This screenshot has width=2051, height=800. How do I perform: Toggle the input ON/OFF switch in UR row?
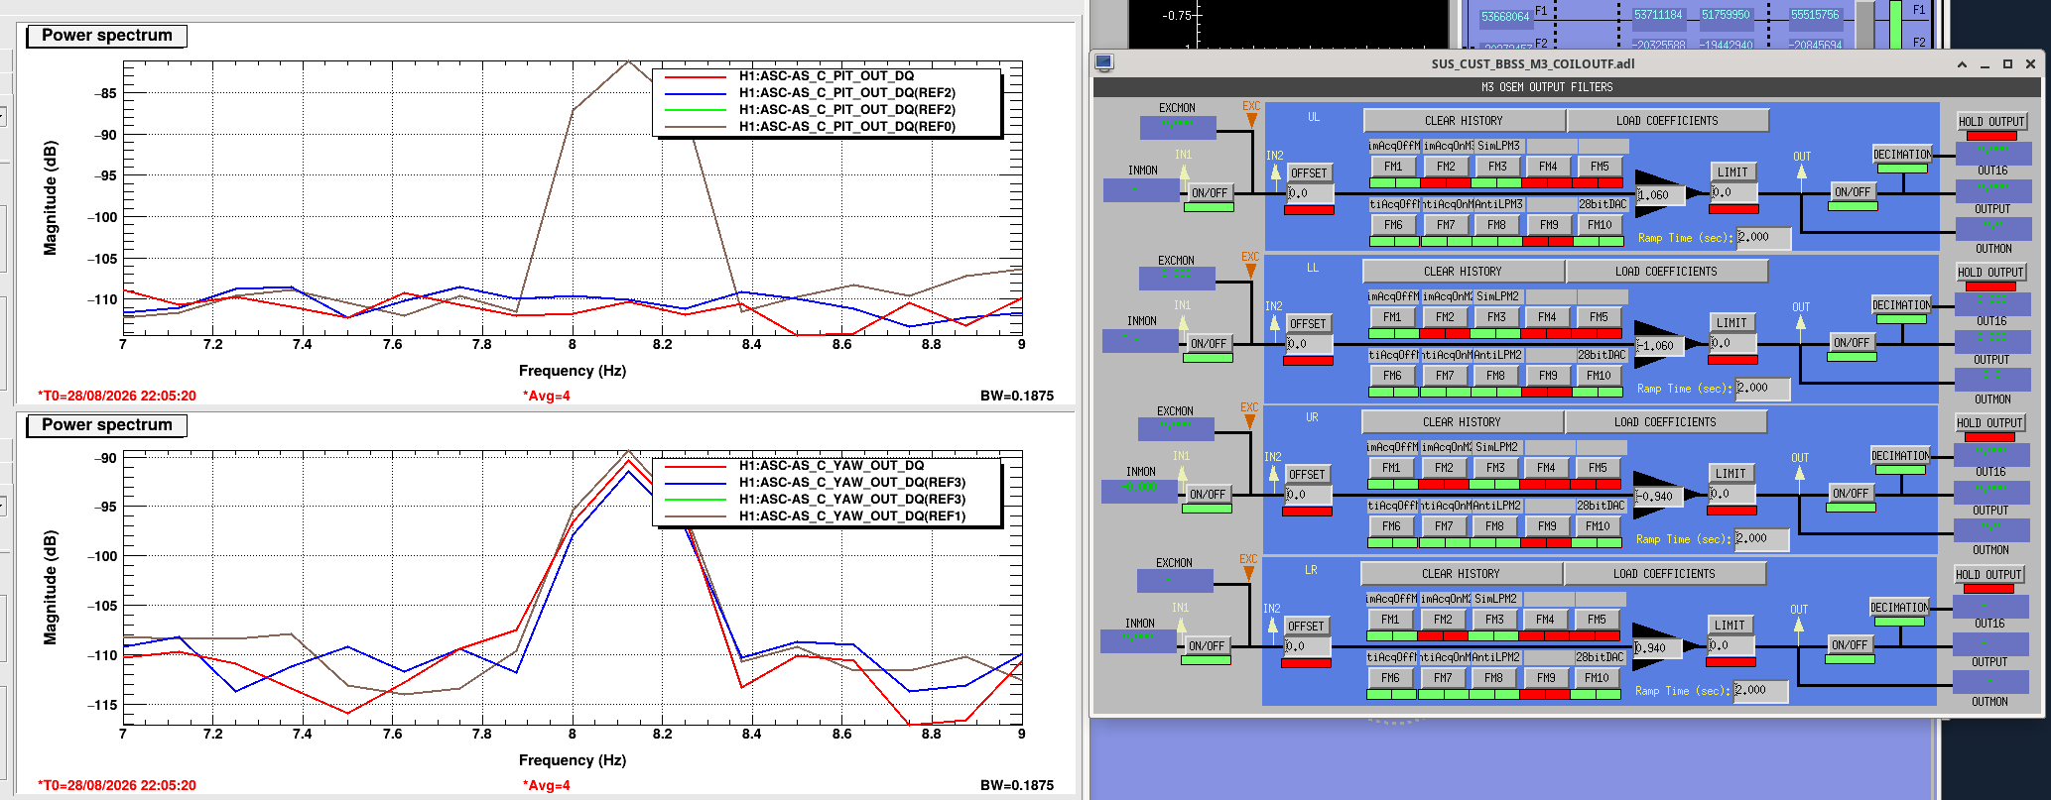[1208, 494]
